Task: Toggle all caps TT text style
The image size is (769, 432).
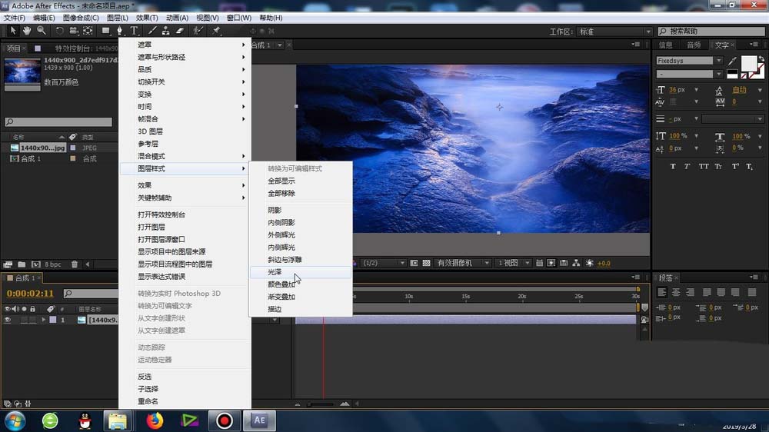Action: [704, 166]
